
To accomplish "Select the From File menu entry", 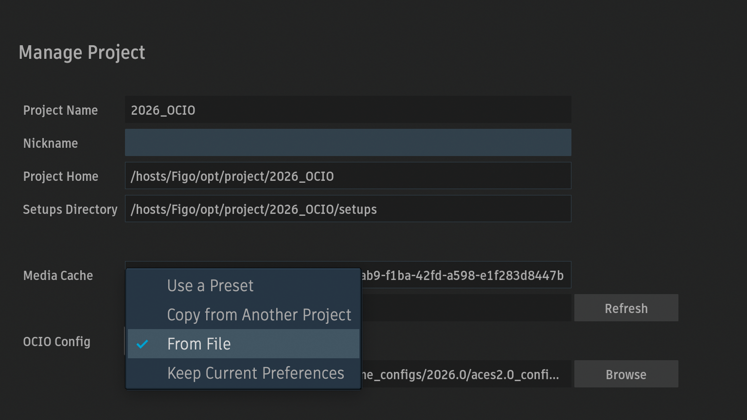I will [x=243, y=344].
